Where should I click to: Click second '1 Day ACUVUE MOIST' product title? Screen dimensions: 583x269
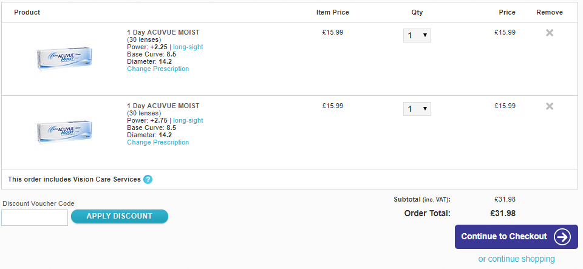(163, 106)
